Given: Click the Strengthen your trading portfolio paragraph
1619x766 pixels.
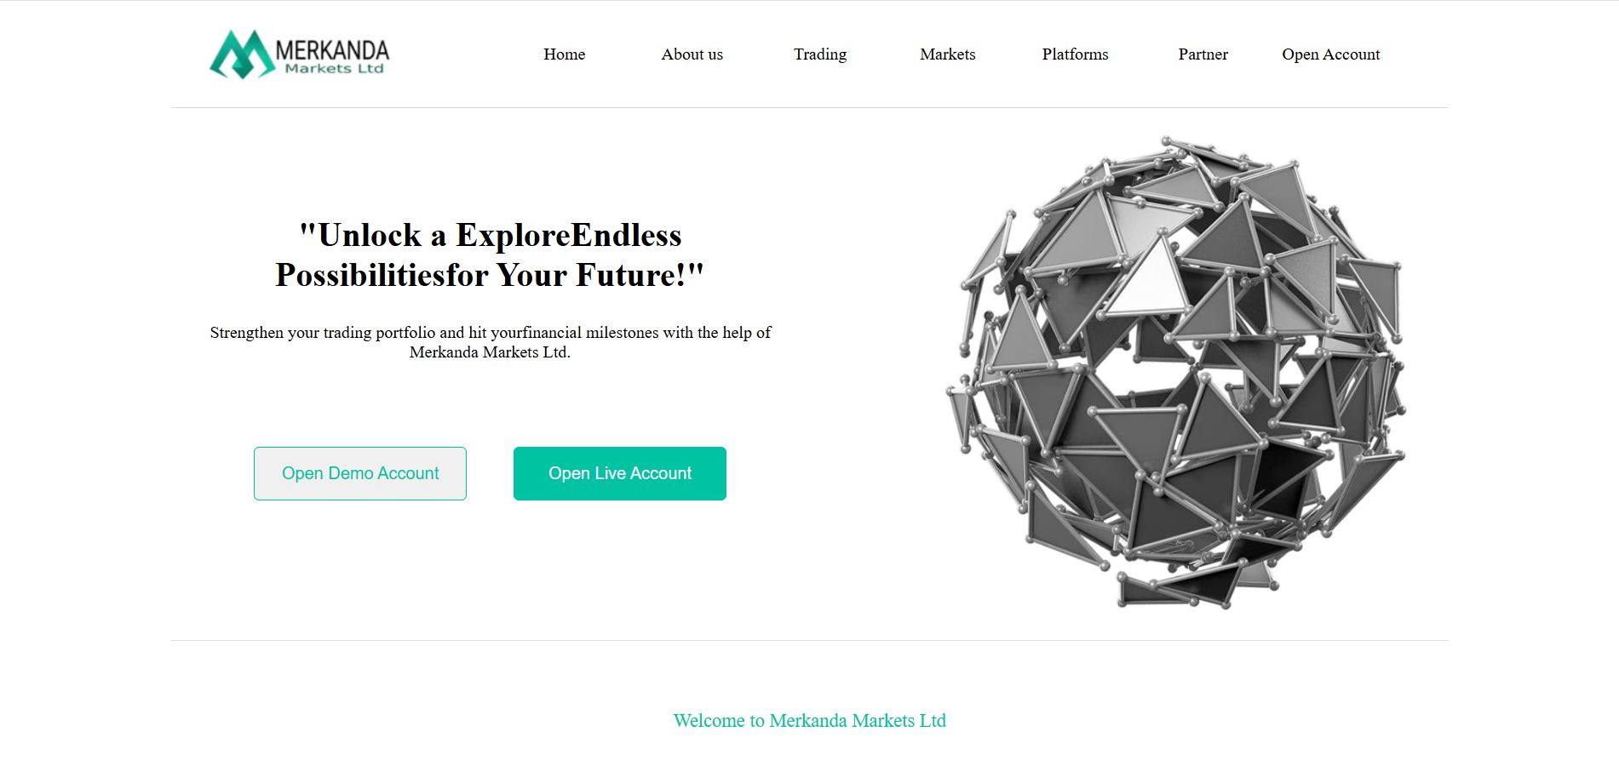Looking at the screenshot, I should 490,342.
